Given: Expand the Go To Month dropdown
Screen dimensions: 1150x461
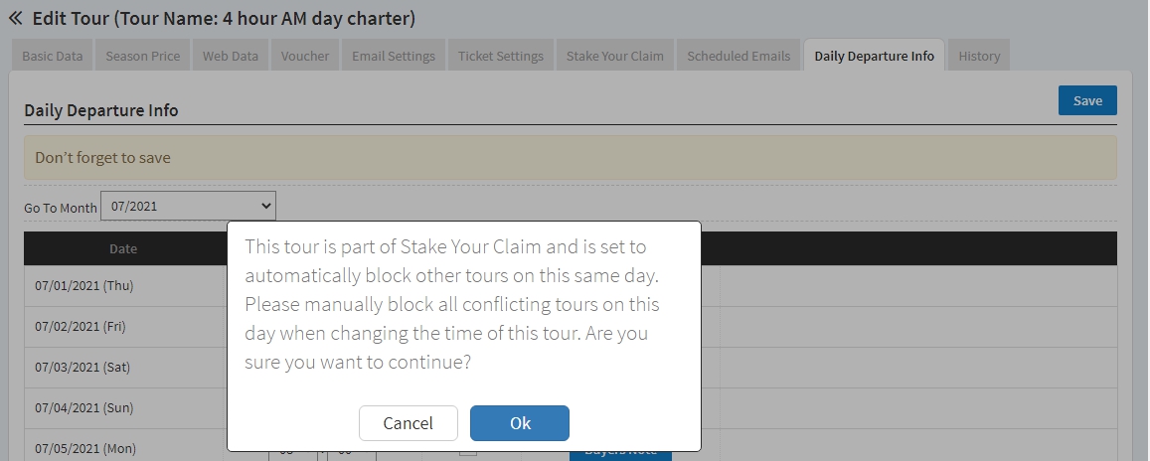Looking at the screenshot, I should pyautogui.click(x=188, y=206).
